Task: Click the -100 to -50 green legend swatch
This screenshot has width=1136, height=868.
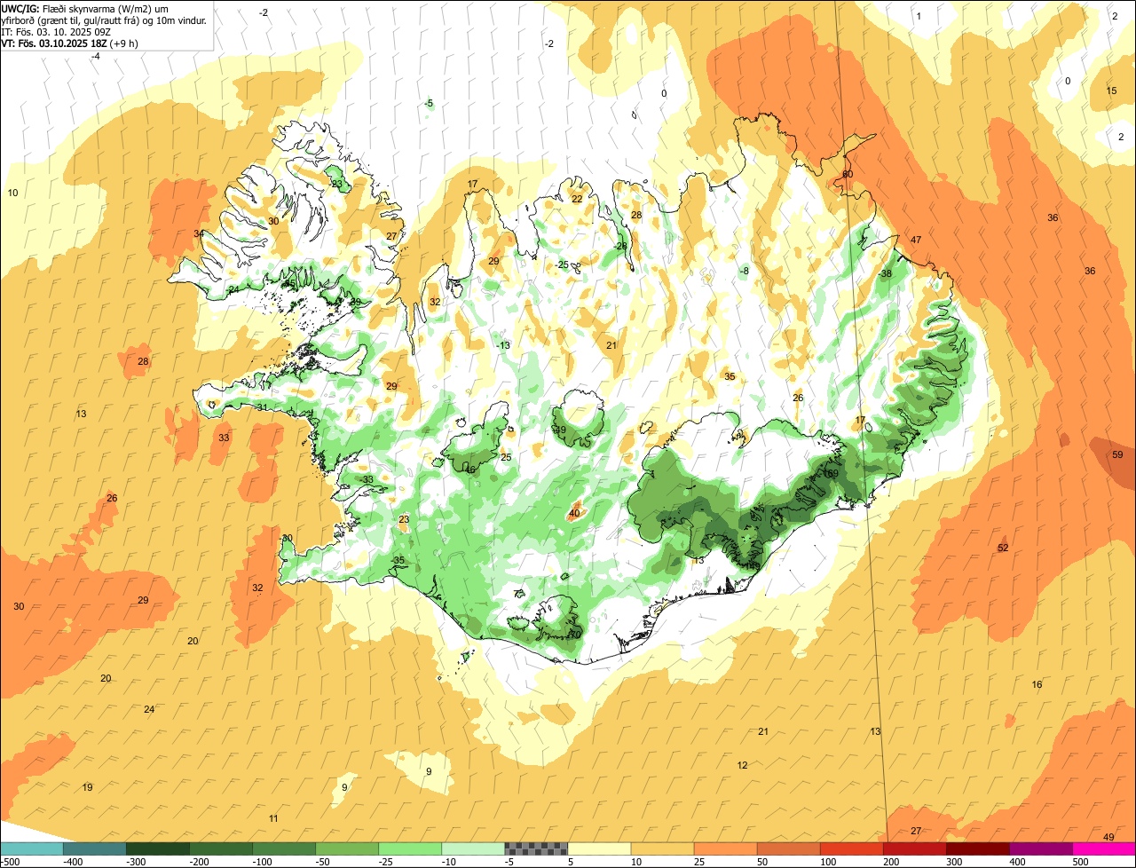Action: pyautogui.click(x=284, y=848)
